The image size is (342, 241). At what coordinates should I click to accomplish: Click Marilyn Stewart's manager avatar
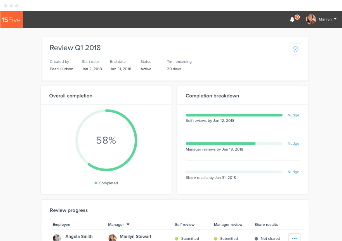pos(113,238)
